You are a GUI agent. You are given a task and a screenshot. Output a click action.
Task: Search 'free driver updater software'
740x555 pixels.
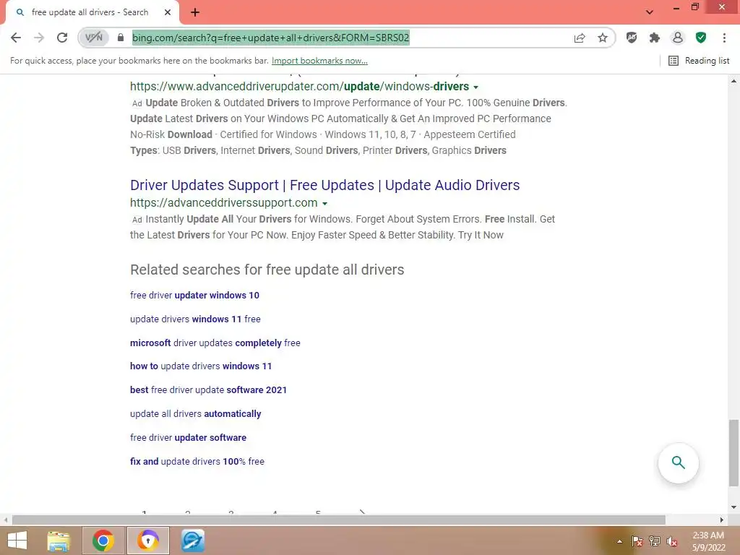pyautogui.click(x=188, y=437)
